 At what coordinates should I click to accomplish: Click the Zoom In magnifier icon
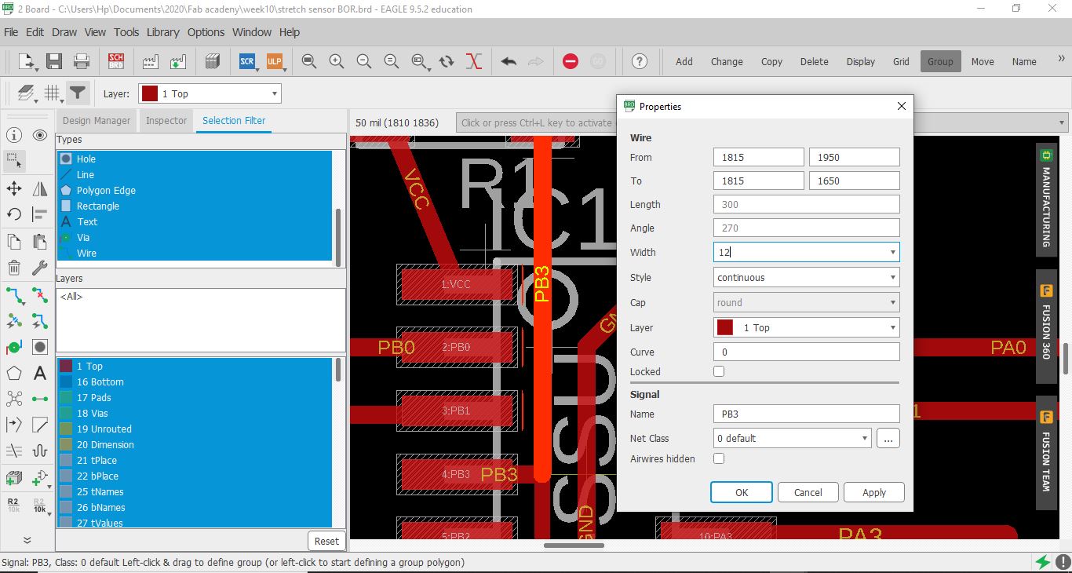point(337,61)
